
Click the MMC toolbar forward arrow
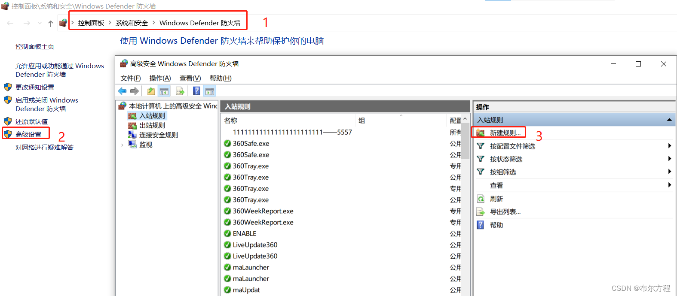click(x=135, y=91)
